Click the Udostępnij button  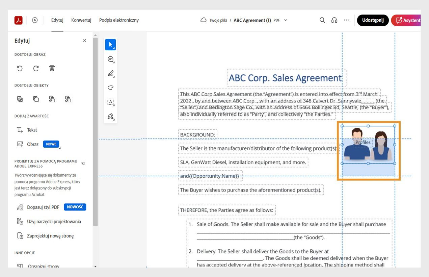pyautogui.click(x=373, y=20)
